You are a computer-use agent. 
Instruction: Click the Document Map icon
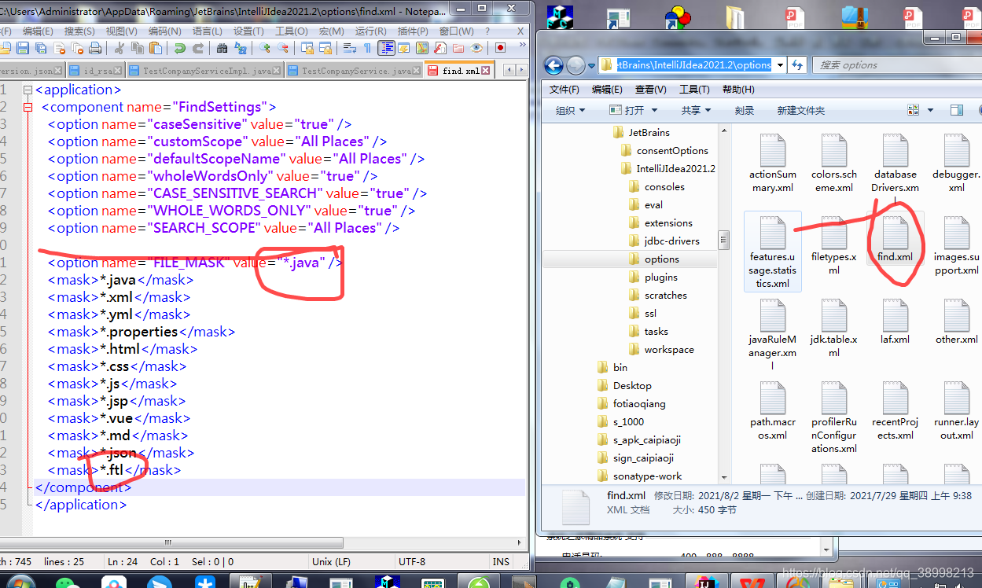pos(422,48)
